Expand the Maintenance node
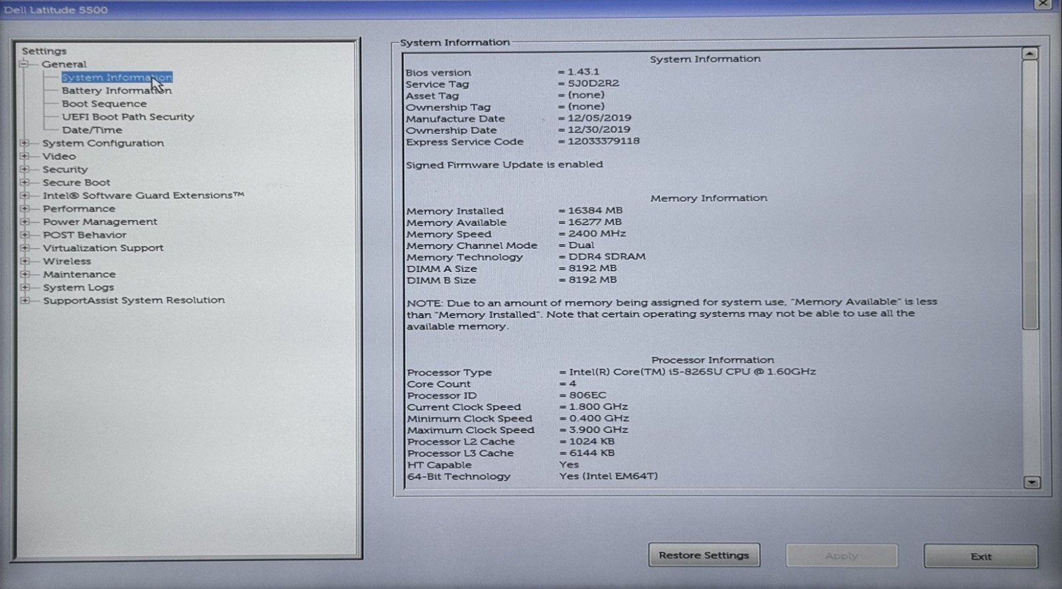Image resolution: width=1062 pixels, height=589 pixels. 25,274
